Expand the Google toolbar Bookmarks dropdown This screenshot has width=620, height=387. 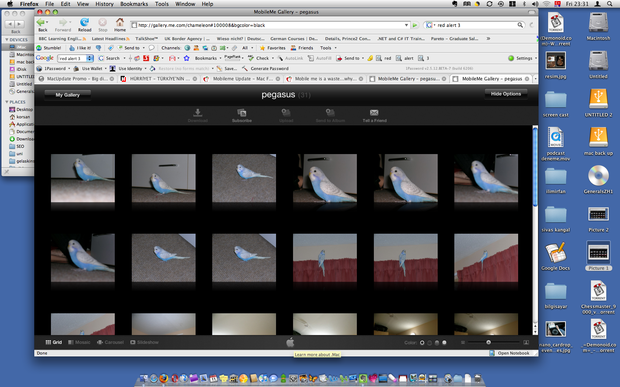coord(220,58)
